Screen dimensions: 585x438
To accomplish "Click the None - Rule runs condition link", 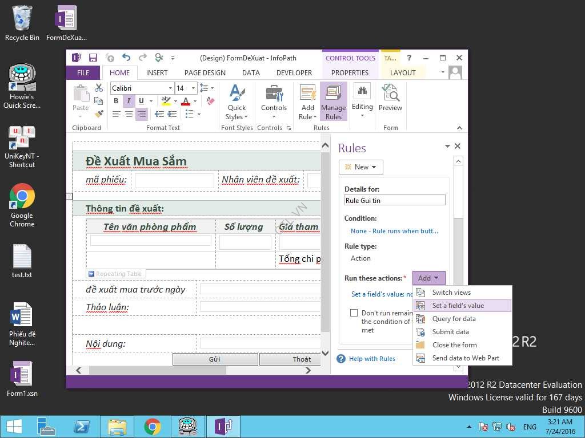I will pos(394,231).
